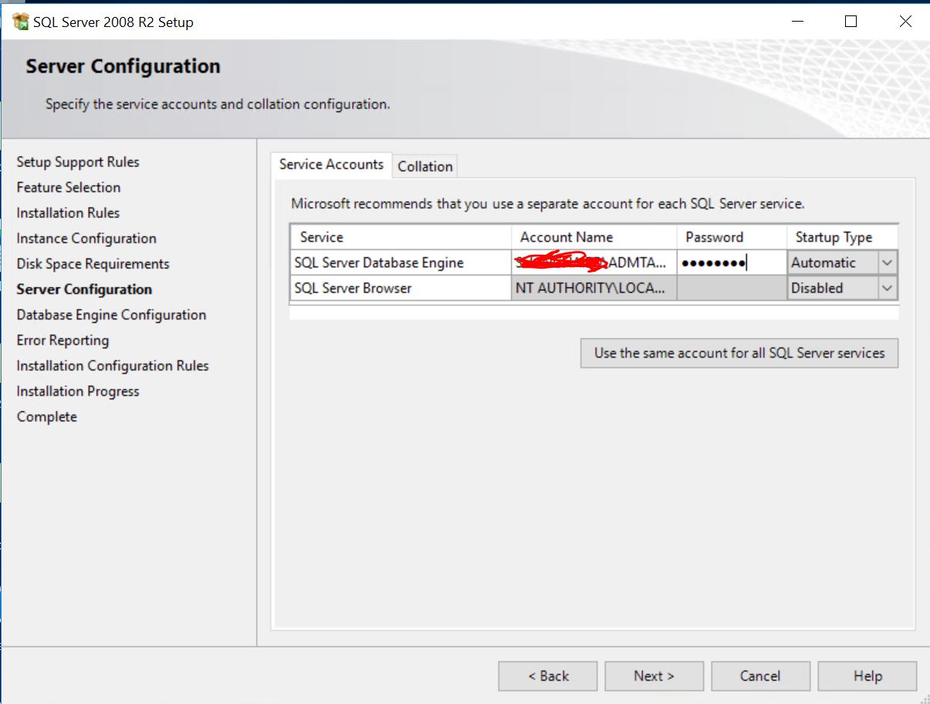The width and height of the screenshot is (930, 704).
Task: Click the NT AUTHORITY\LOCA... account name cell
Action: (x=594, y=288)
